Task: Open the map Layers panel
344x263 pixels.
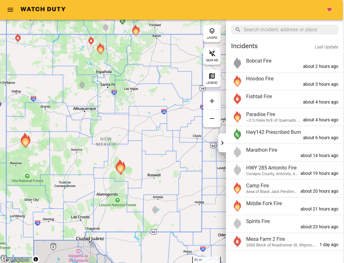Action: click(x=212, y=33)
